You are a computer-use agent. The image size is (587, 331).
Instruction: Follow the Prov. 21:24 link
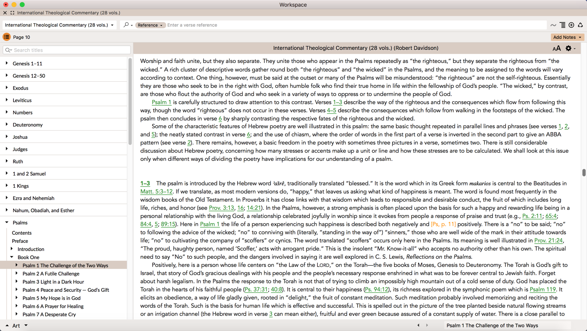(x=549, y=240)
